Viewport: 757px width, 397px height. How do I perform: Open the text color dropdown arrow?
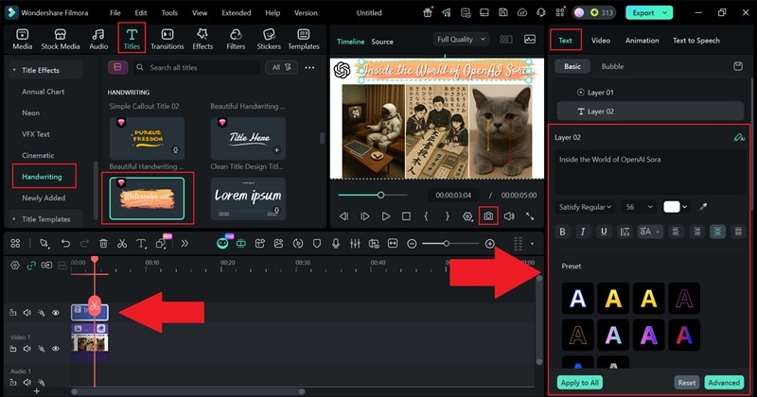684,207
